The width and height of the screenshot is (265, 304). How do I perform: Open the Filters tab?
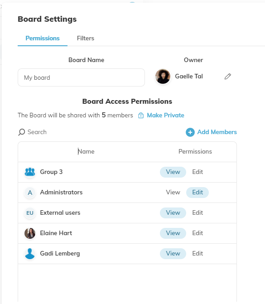tap(86, 38)
